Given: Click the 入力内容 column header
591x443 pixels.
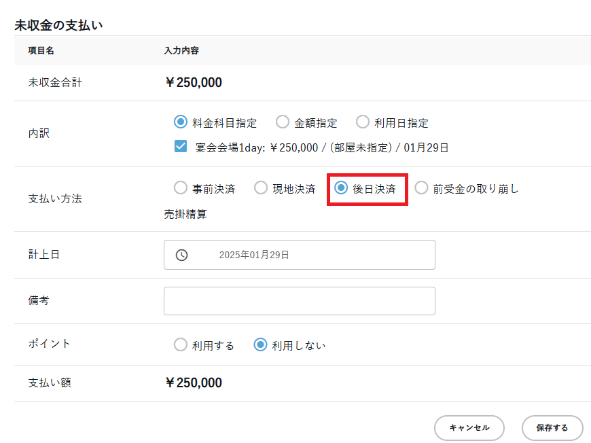Looking at the screenshot, I should [x=181, y=51].
